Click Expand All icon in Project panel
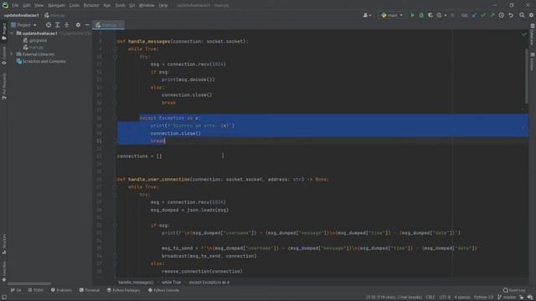The width and height of the screenshot is (536, 301). [x=58, y=25]
